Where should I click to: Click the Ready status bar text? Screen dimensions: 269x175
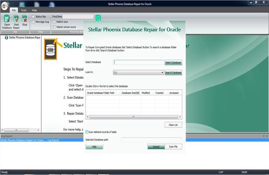5,172
